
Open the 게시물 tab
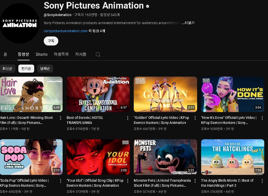[x=81, y=54]
